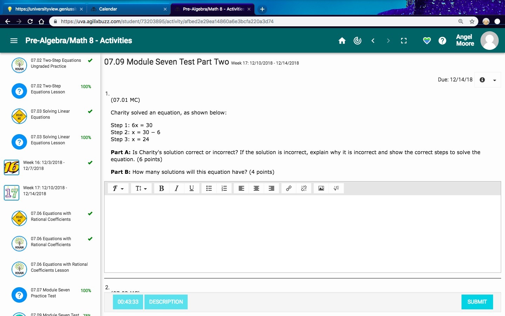Open the font size dropdown
The width and height of the screenshot is (505, 316).
(x=141, y=189)
